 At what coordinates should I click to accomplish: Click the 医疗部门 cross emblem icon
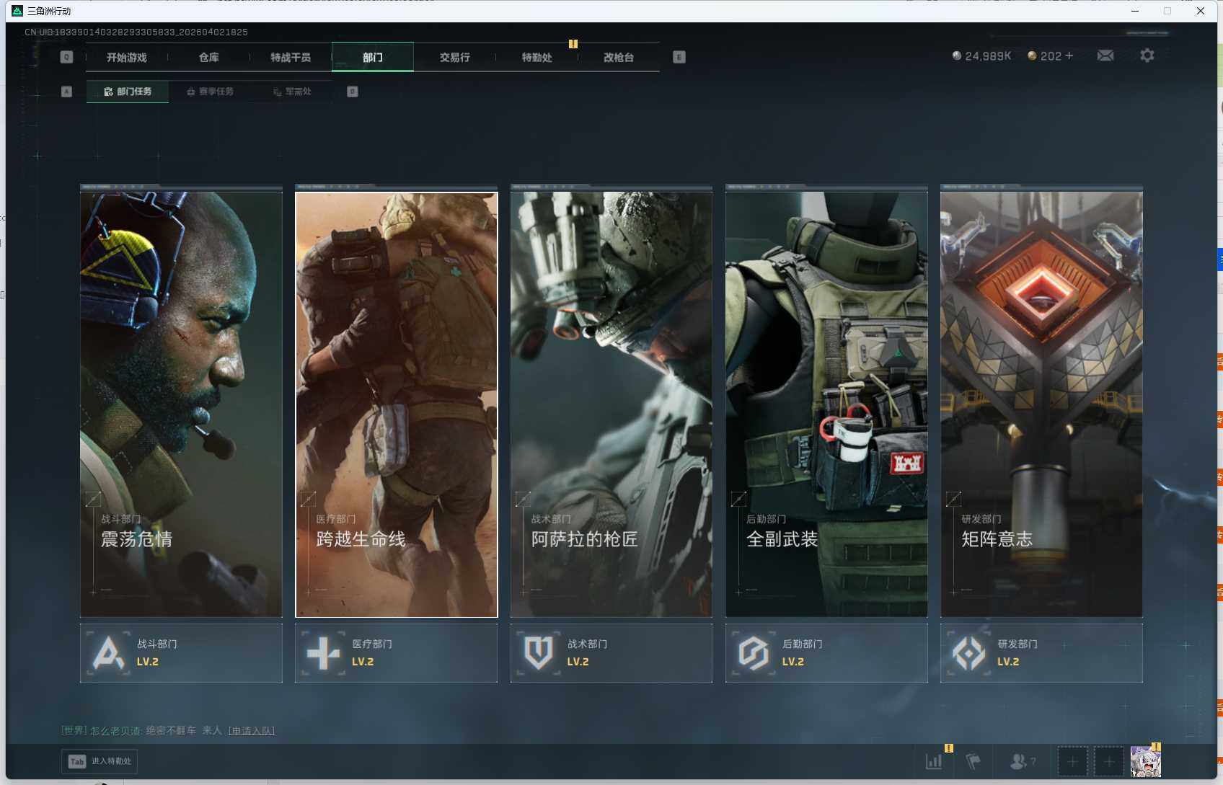pyautogui.click(x=323, y=653)
